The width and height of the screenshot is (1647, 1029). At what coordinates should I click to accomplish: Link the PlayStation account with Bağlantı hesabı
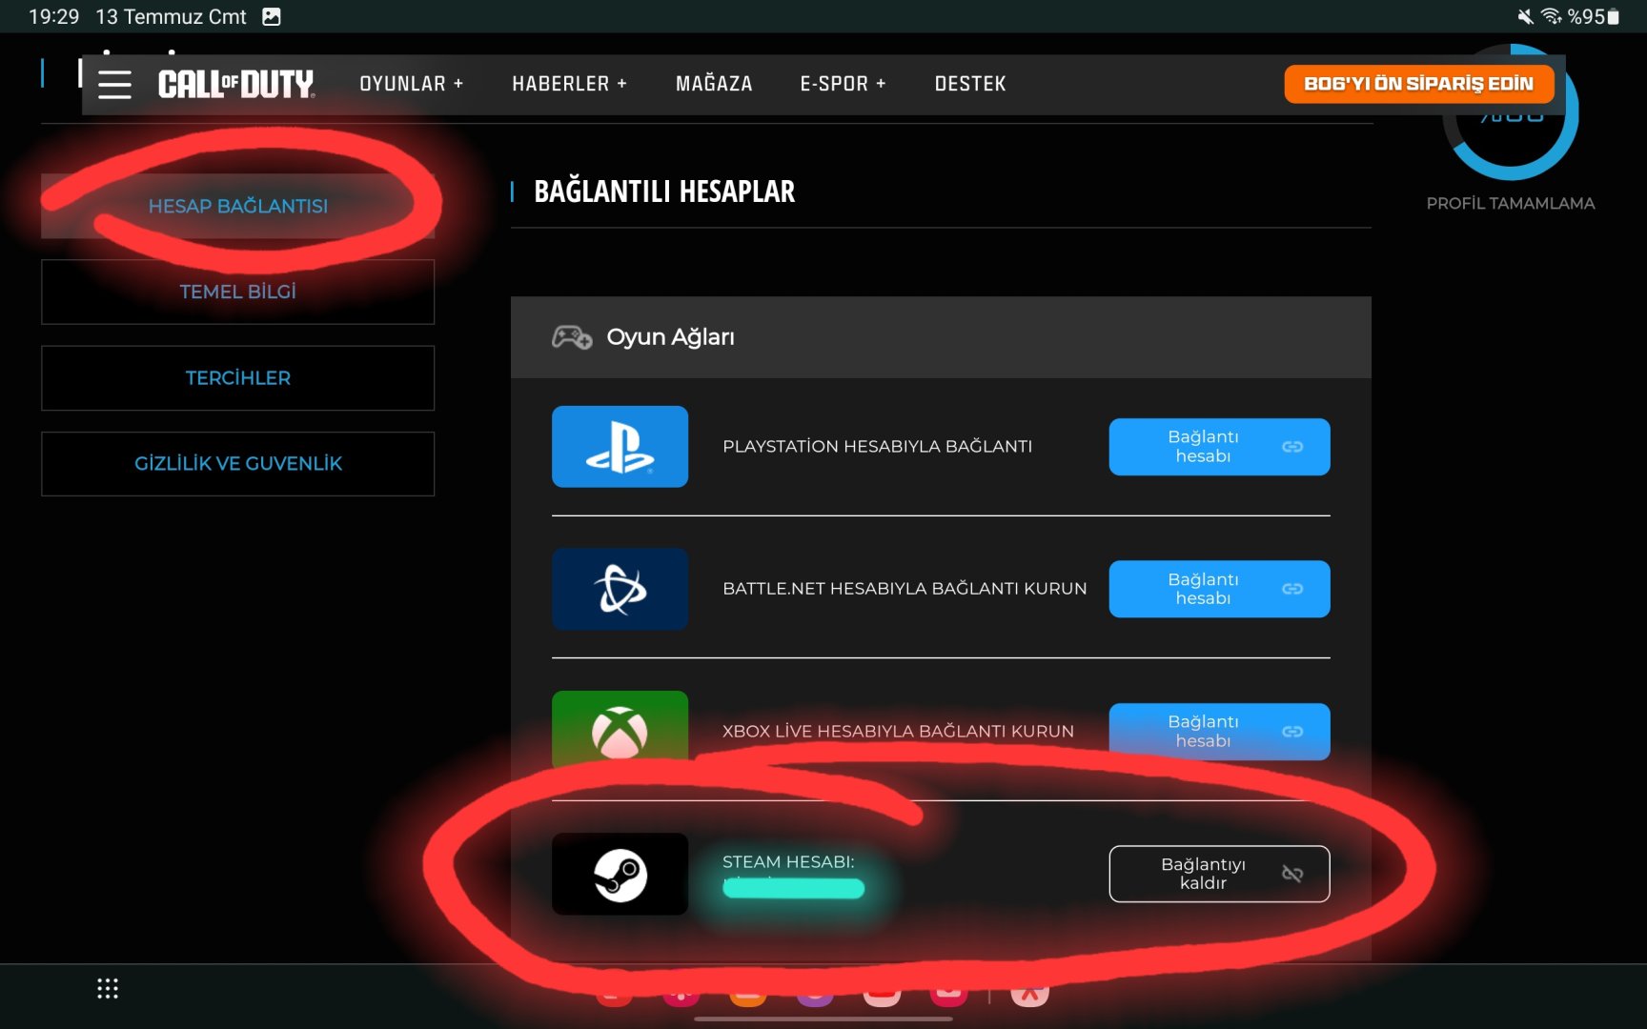(x=1219, y=447)
